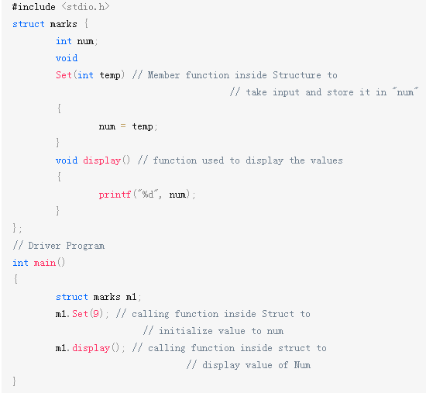Click the number 9 in m1.Set(9)
426x393 pixels.
pos(95,314)
